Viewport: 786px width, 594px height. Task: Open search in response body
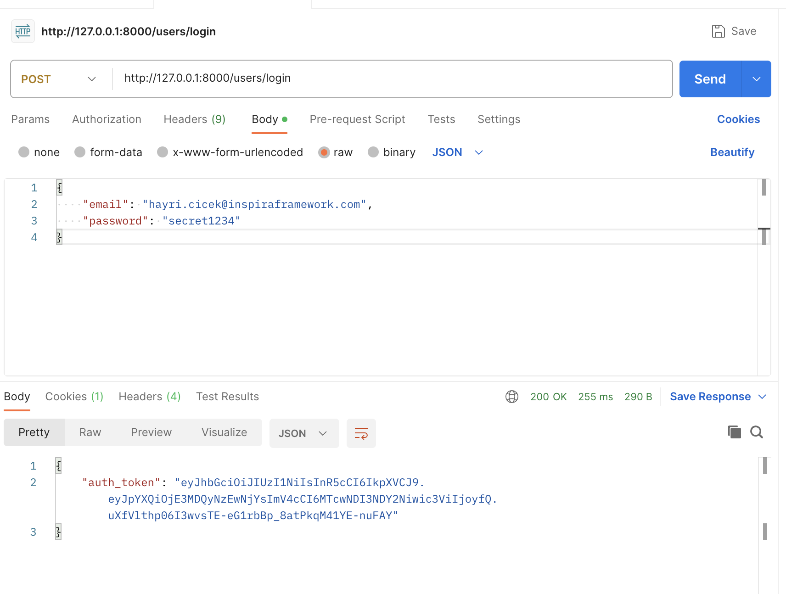pos(757,432)
